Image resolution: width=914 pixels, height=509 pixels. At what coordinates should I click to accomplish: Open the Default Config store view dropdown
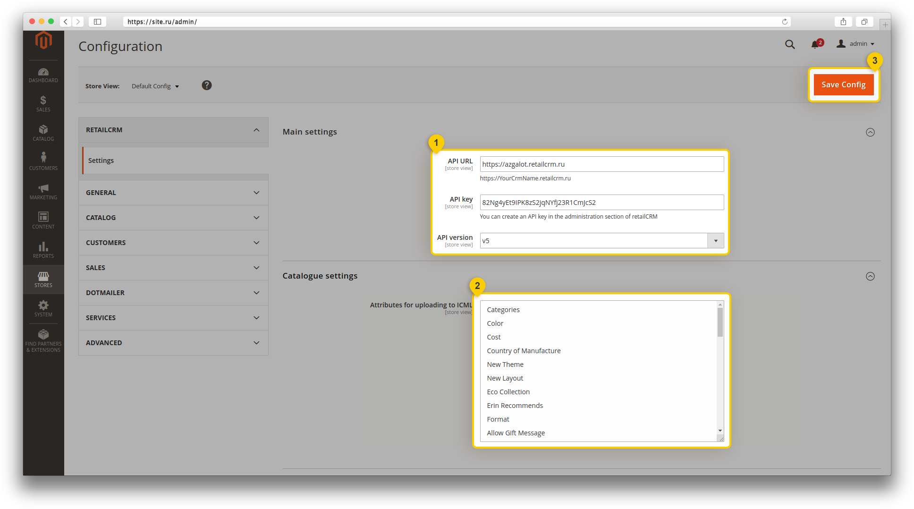coord(155,86)
